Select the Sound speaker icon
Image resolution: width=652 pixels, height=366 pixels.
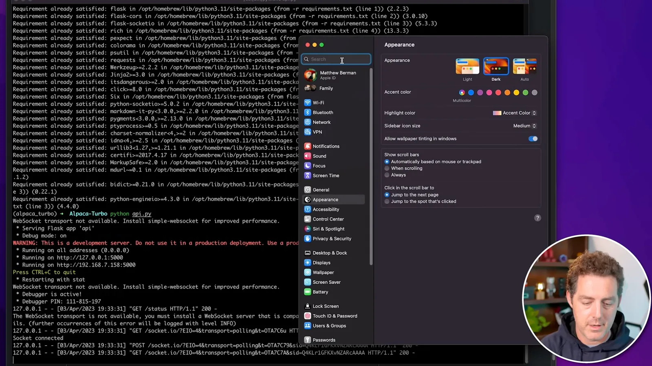(x=308, y=156)
